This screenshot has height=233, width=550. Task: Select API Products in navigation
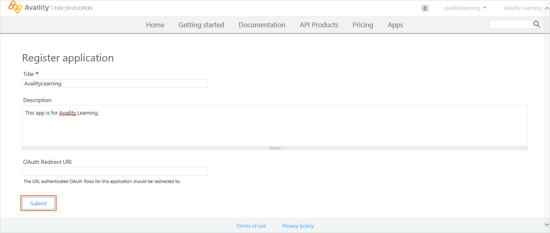(x=319, y=25)
